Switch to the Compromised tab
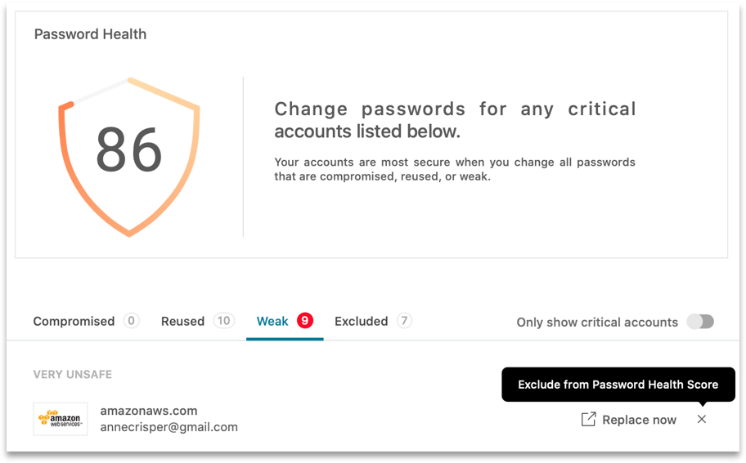 [74, 322]
